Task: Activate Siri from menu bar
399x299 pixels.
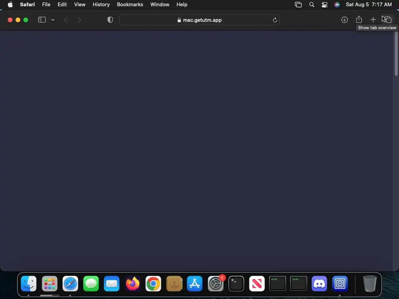Action: click(337, 5)
